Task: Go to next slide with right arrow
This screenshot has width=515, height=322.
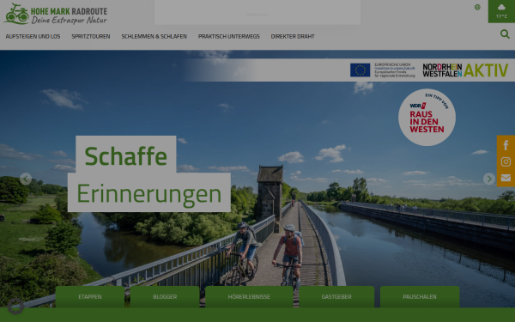Action: coord(489,179)
